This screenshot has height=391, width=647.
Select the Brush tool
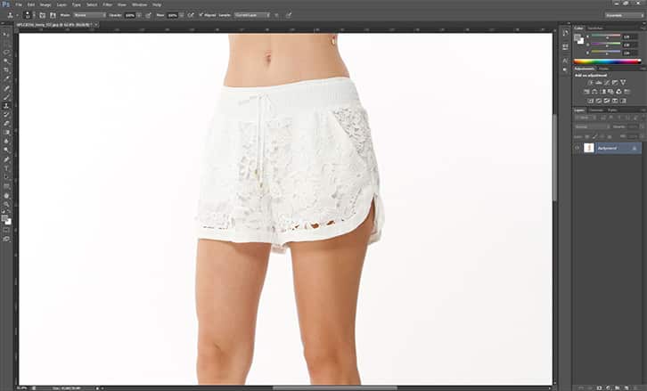[x=7, y=96]
